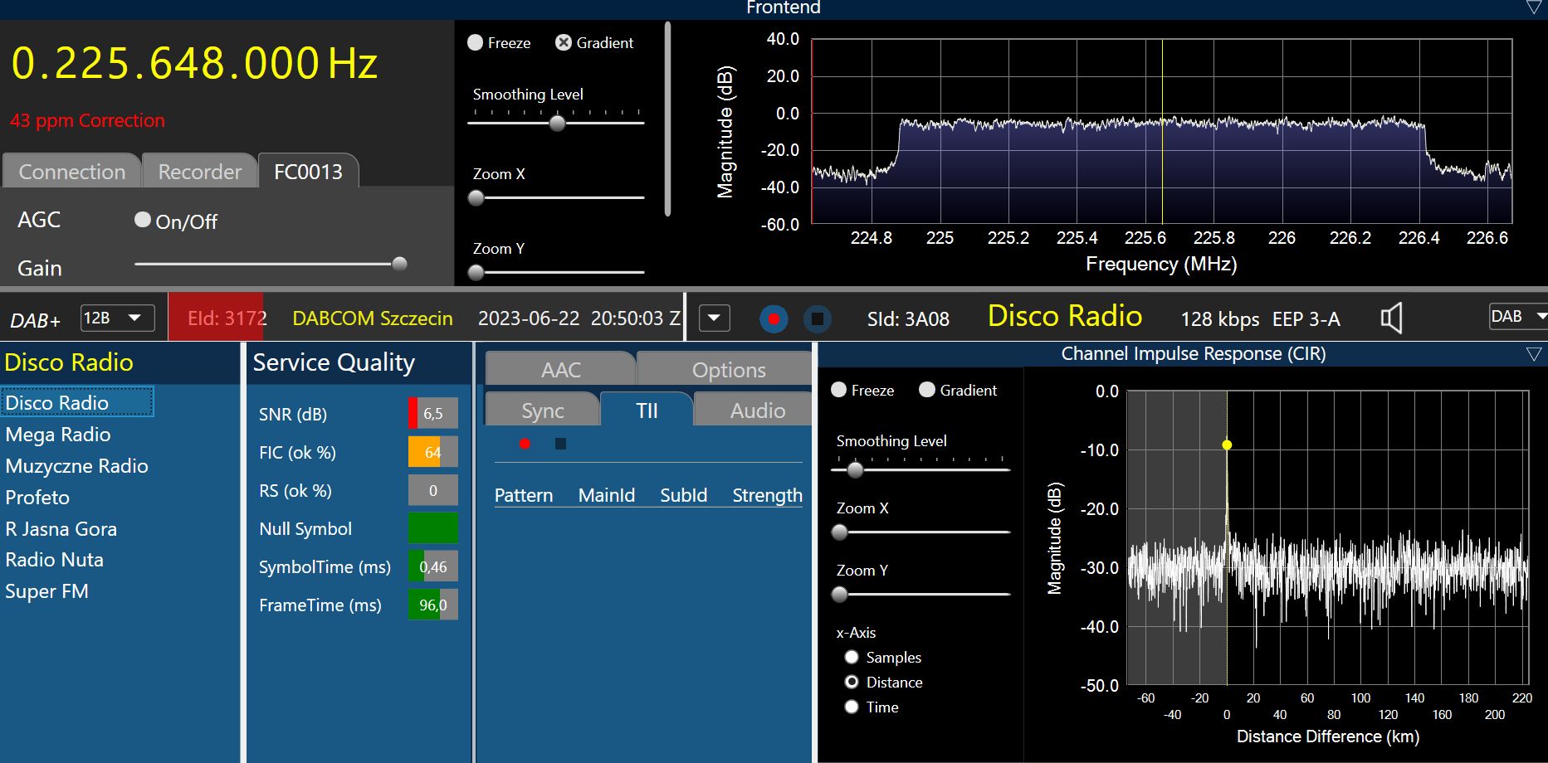Open the Recorder tab
The image size is (1548, 763).
click(x=199, y=172)
